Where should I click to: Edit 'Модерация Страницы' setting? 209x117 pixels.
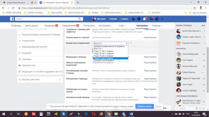coord(150,57)
